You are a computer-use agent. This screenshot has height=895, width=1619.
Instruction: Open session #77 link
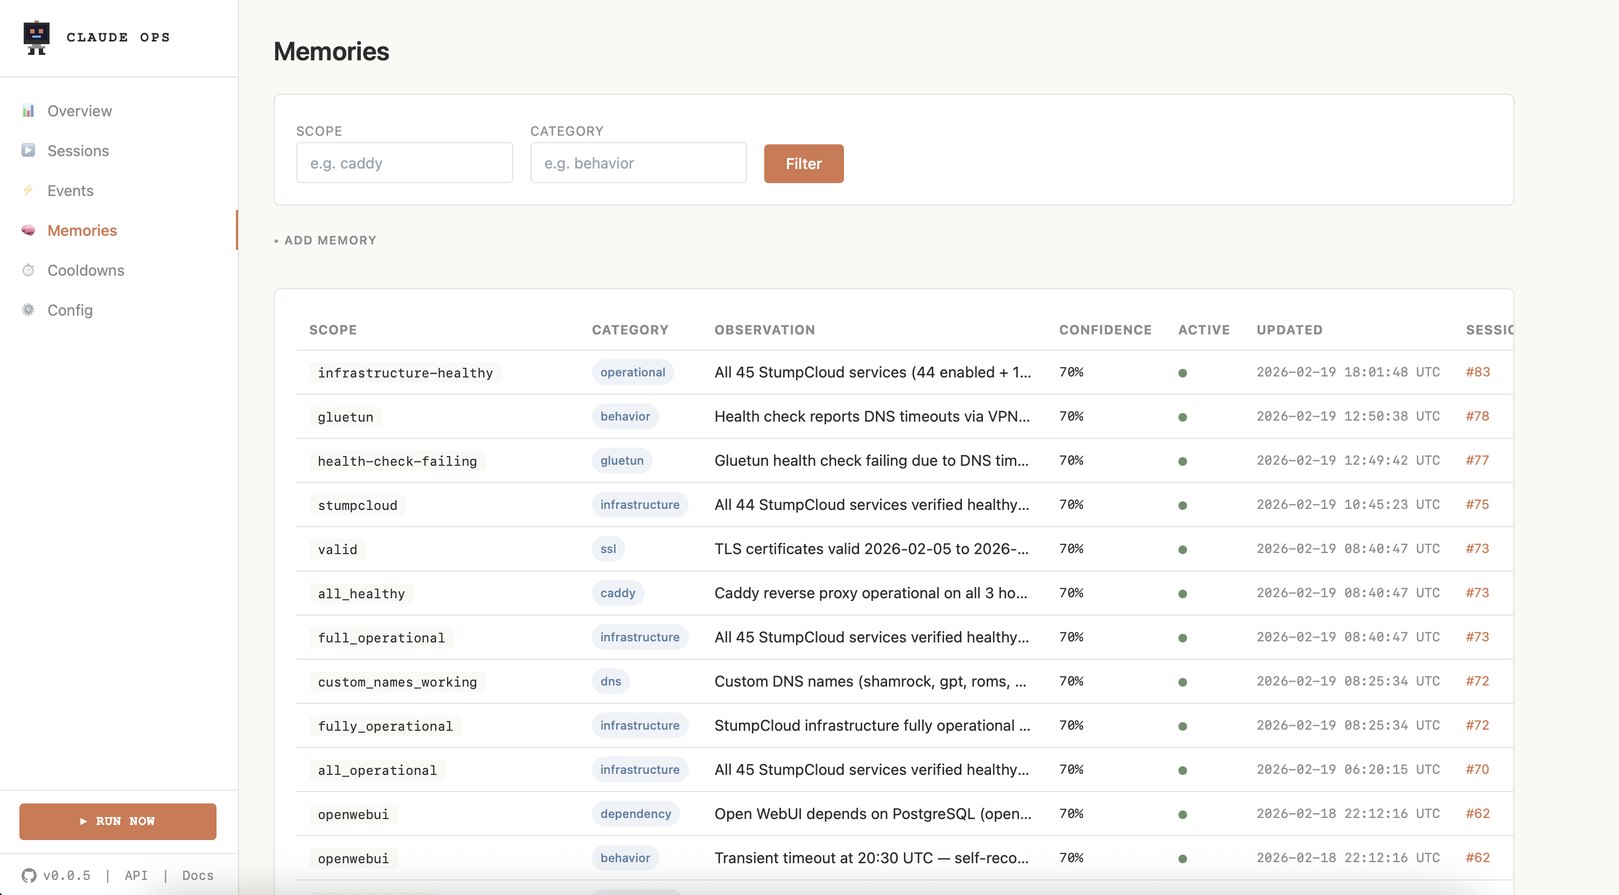[1477, 460]
